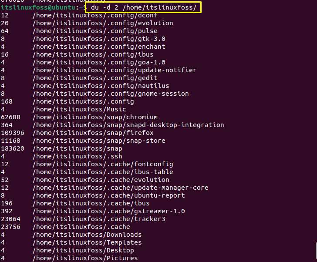Select the .cache/tracker3 path line
The width and height of the screenshot is (317, 262).
(99, 219)
